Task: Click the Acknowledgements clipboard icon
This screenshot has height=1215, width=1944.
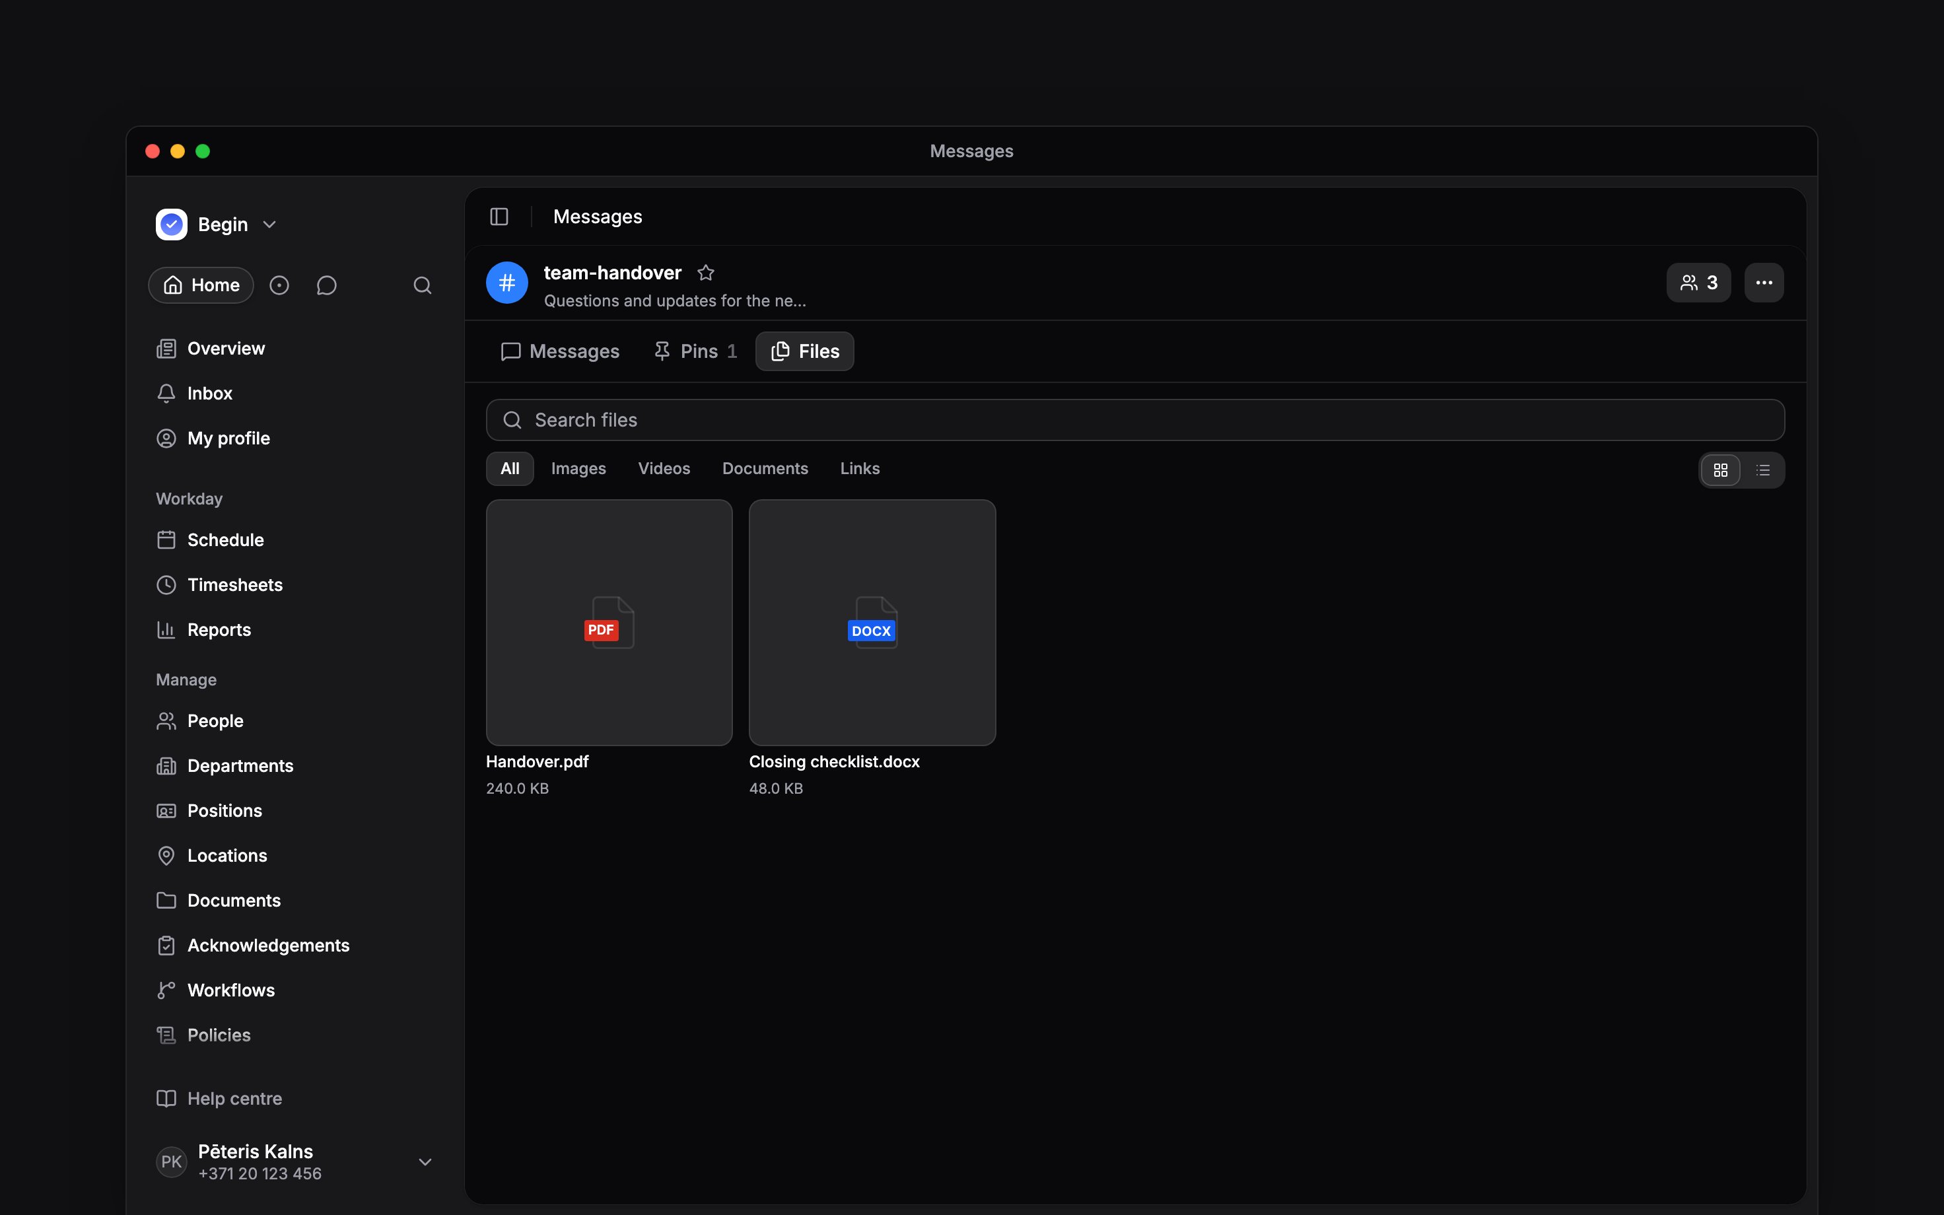Action: click(x=166, y=946)
